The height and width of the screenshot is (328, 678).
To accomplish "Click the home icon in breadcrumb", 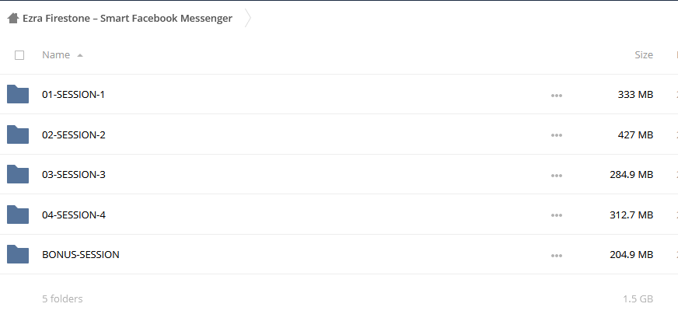I will pos(13,18).
